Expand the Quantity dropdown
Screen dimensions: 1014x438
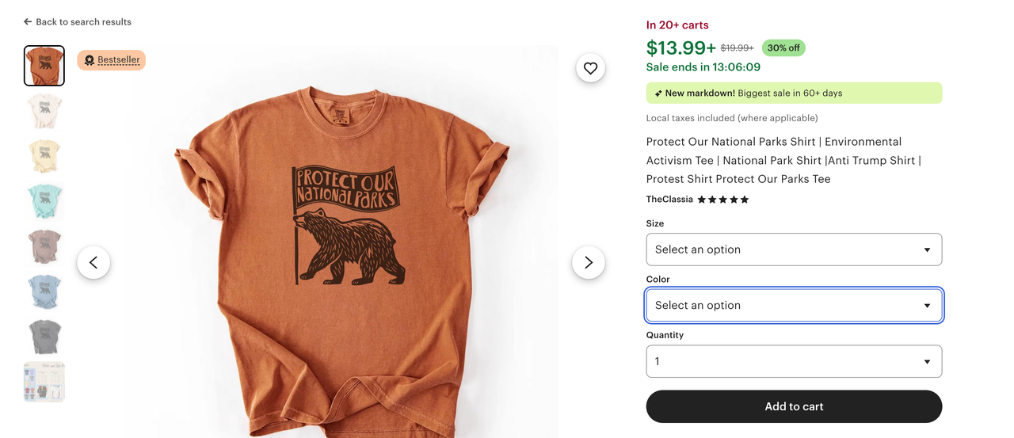tap(794, 361)
